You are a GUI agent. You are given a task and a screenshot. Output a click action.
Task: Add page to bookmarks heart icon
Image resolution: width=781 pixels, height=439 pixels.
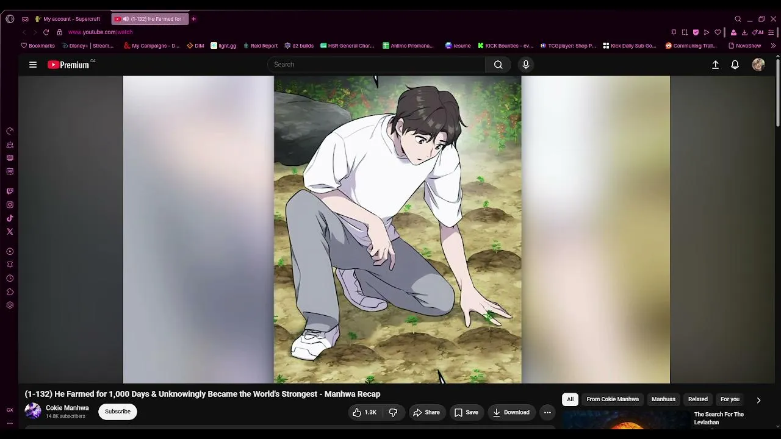coord(718,32)
